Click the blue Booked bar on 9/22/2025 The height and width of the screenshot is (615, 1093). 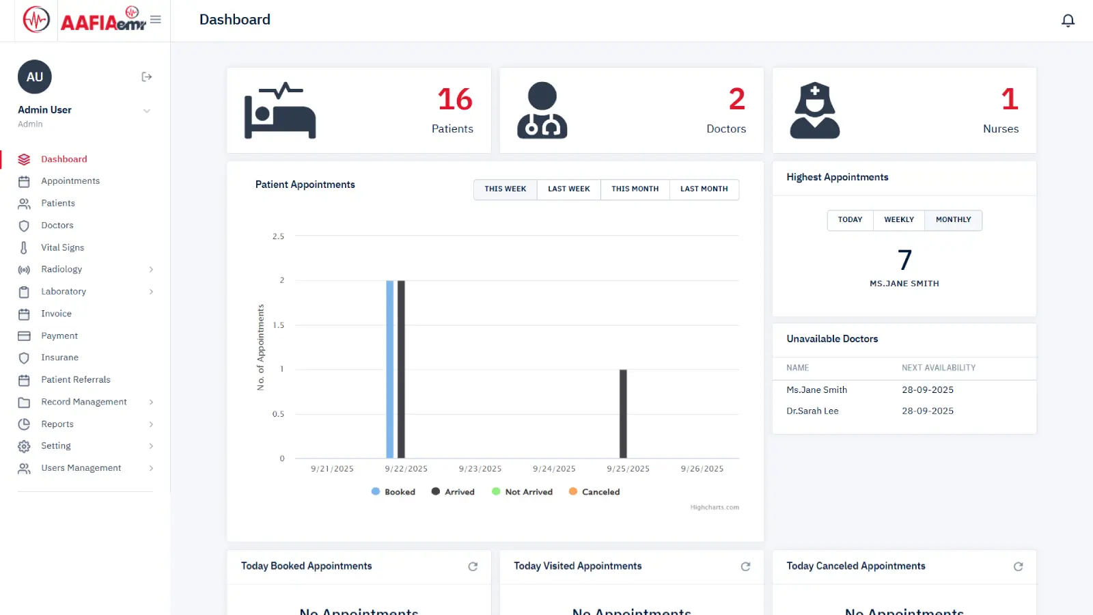coord(389,369)
